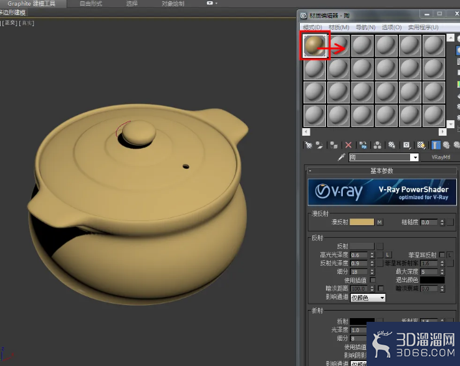Click the Make Unique icon

coord(377,145)
